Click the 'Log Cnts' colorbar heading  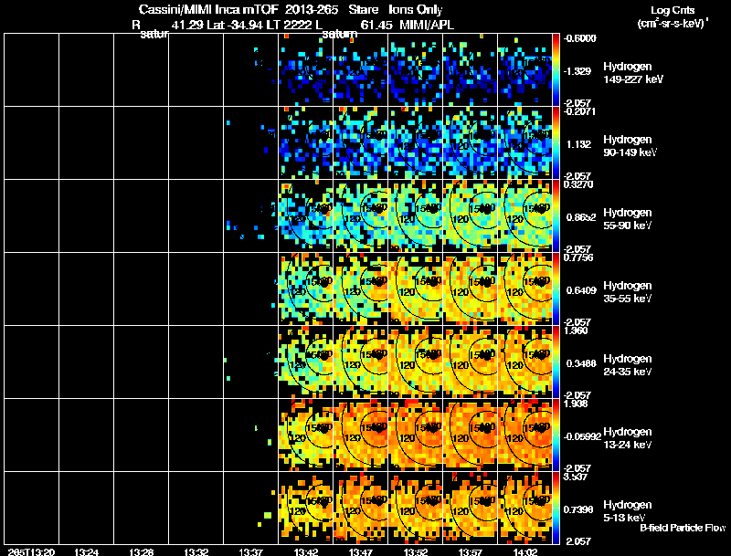coord(673,10)
